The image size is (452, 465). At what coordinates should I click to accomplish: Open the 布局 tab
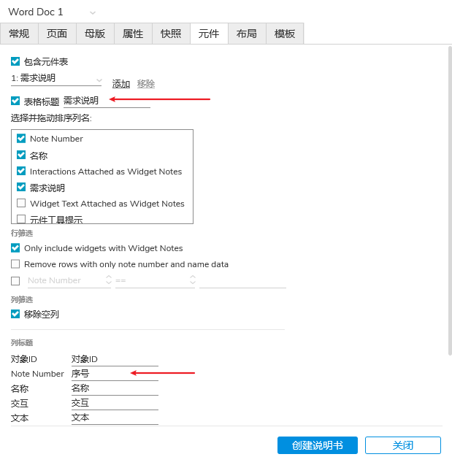point(247,34)
